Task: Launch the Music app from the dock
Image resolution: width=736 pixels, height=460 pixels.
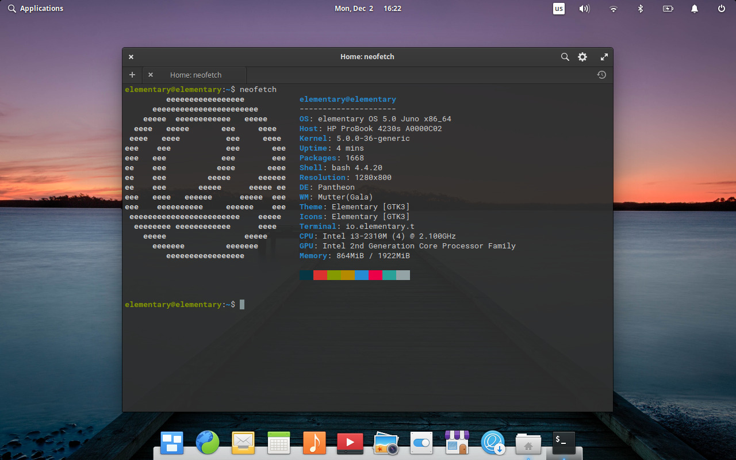Action: click(x=314, y=443)
